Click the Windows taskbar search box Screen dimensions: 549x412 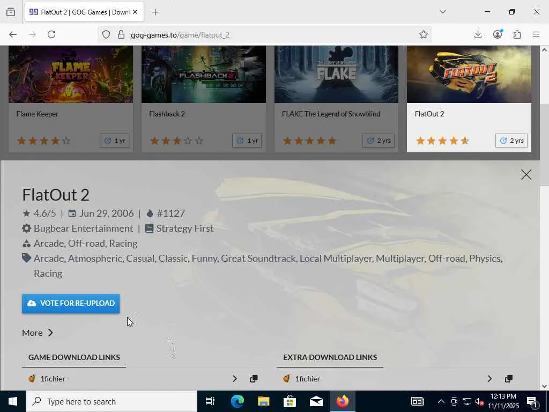coord(112,401)
